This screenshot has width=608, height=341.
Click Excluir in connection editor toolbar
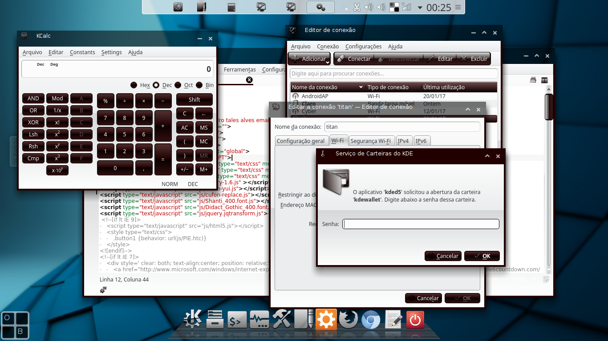click(474, 59)
